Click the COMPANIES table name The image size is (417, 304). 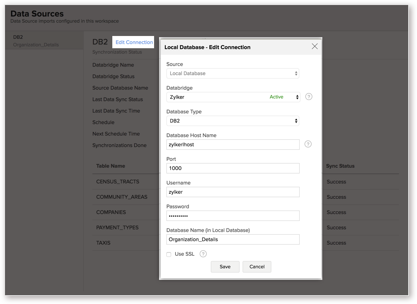111,212
